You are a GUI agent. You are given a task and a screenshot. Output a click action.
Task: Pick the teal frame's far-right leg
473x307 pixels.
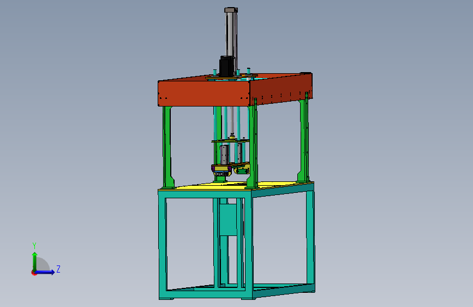pos(310,238)
